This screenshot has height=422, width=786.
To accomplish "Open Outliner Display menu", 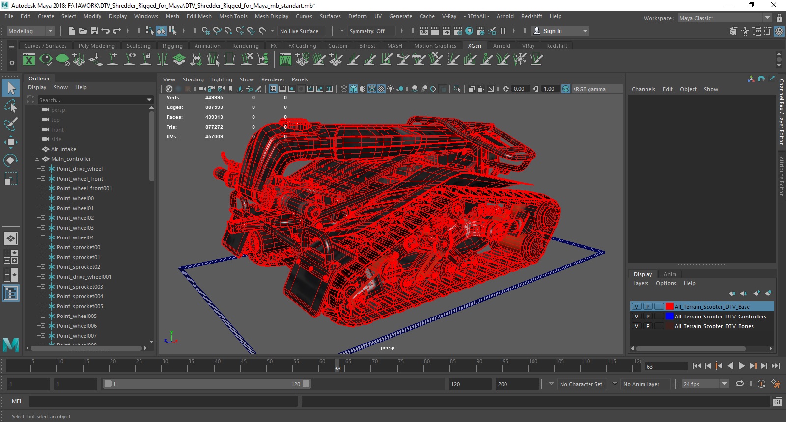I will 37,87.
